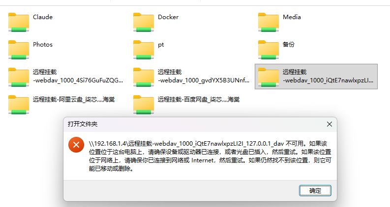Click the Docker folder name label
The height and width of the screenshot is (207, 390).
[x=168, y=17]
